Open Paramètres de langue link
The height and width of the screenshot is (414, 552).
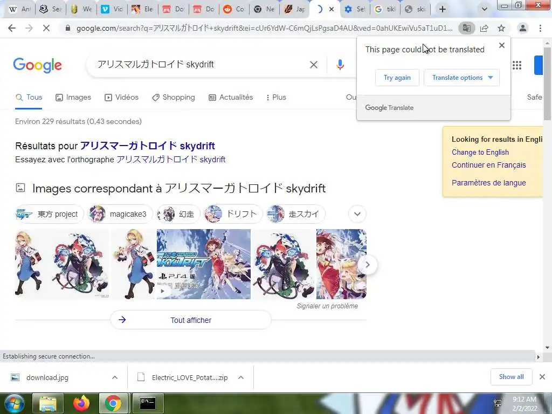488,183
